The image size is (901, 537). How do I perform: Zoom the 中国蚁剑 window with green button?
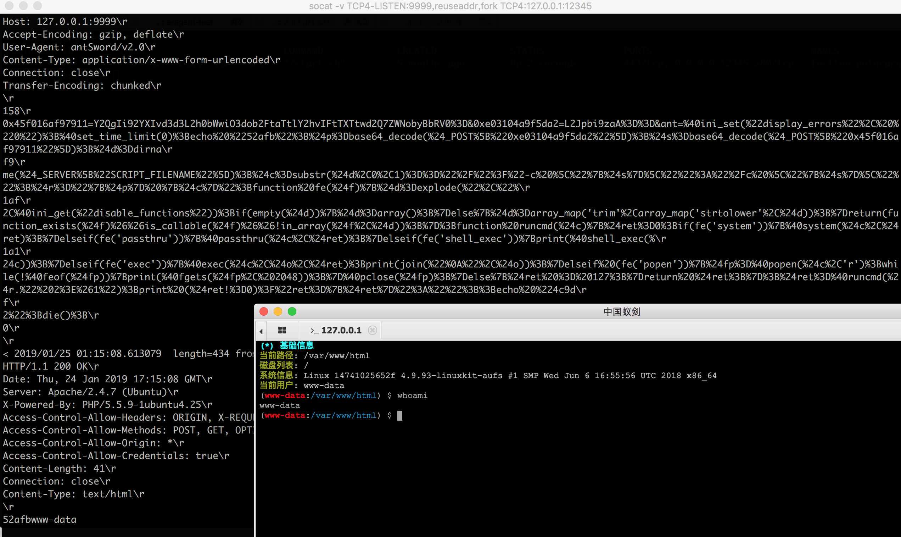tap(292, 311)
